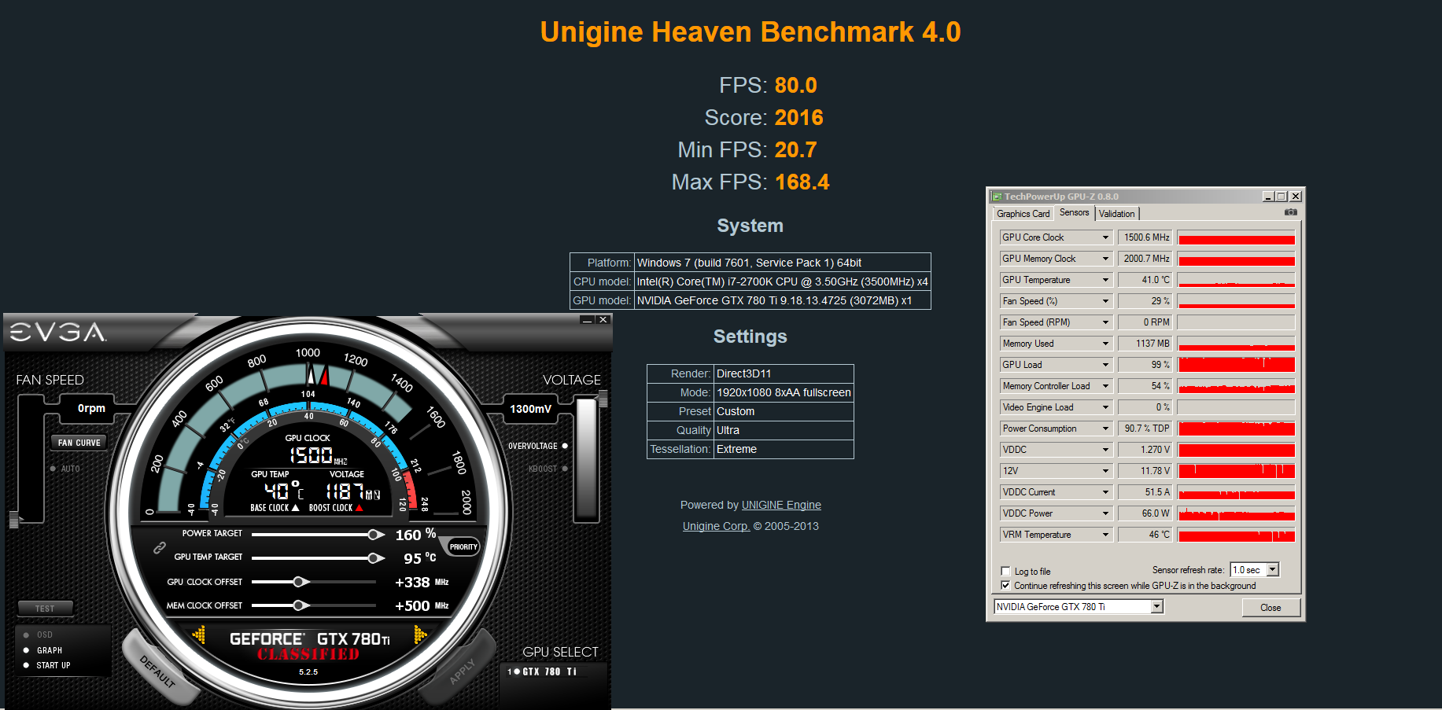The width and height of the screenshot is (1442, 710).
Task: Click the vertical VOLTAGE slider
Action: (x=587, y=459)
